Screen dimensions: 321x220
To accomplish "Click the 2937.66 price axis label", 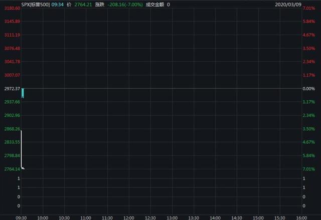I will tap(12, 102).
